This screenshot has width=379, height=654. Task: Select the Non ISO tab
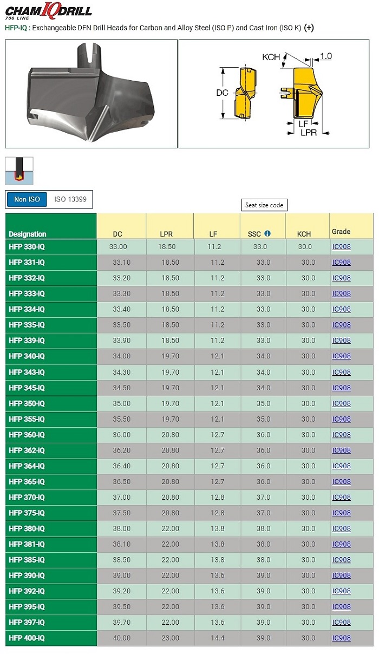27,199
